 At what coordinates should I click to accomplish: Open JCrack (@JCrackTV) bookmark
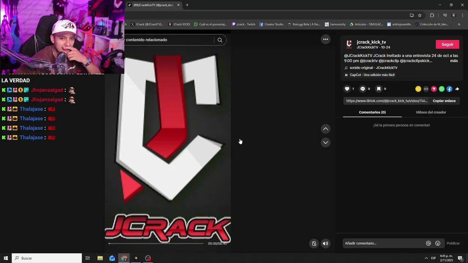tap(147, 24)
